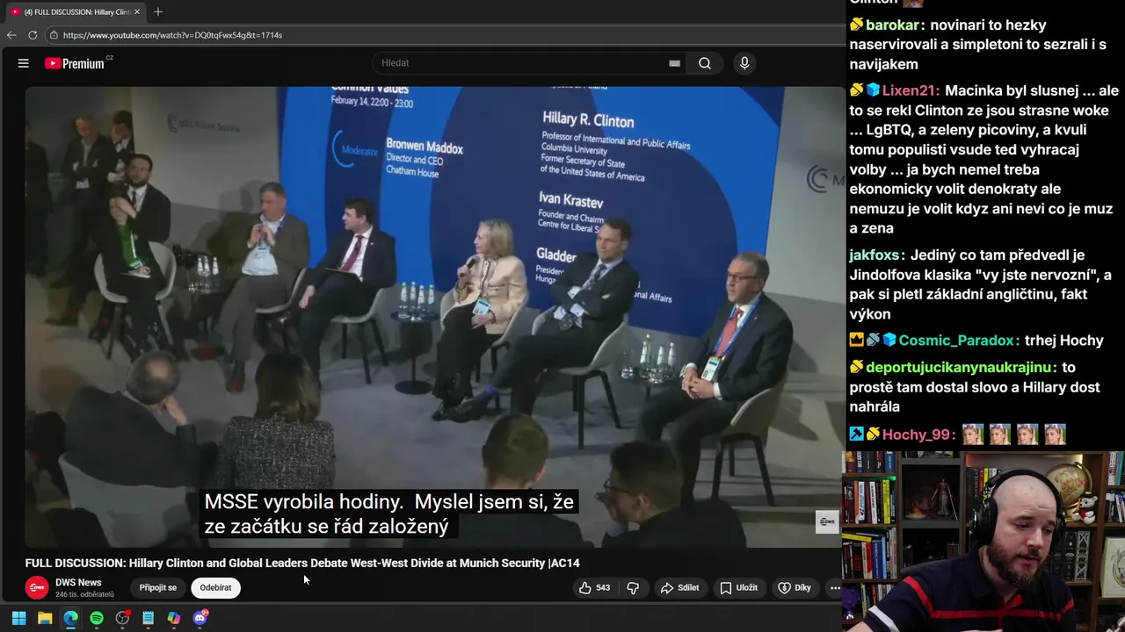This screenshot has height=632, width=1125.
Task: Open more actions three-dot menu
Action: coord(835,588)
